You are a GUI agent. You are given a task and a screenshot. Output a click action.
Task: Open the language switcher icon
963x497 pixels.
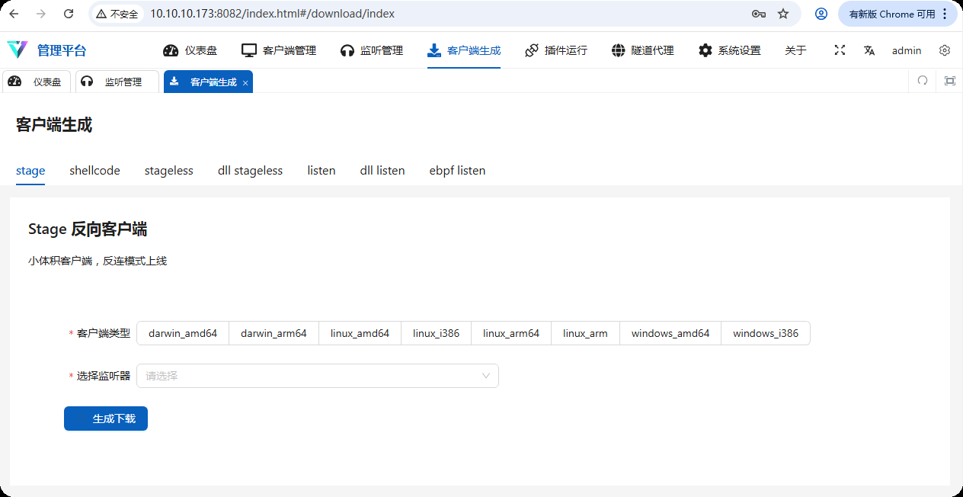[869, 50]
